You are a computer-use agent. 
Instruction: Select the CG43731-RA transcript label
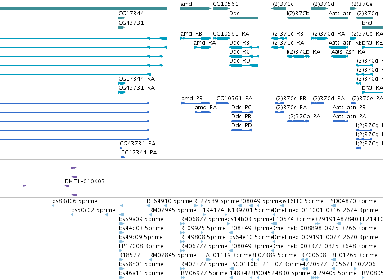point(136,88)
